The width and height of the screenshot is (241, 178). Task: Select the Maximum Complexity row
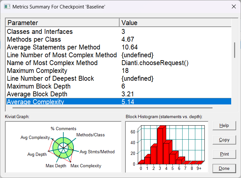[x=119, y=71]
